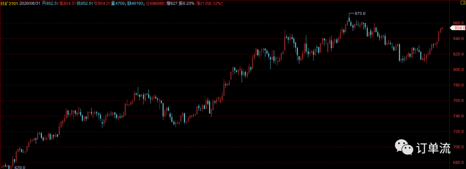Click the 873.0 peak price label
This screenshot has height=169, width=466.
tap(360, 13)
